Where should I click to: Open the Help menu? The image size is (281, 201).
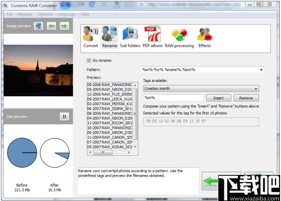(85, 14)
